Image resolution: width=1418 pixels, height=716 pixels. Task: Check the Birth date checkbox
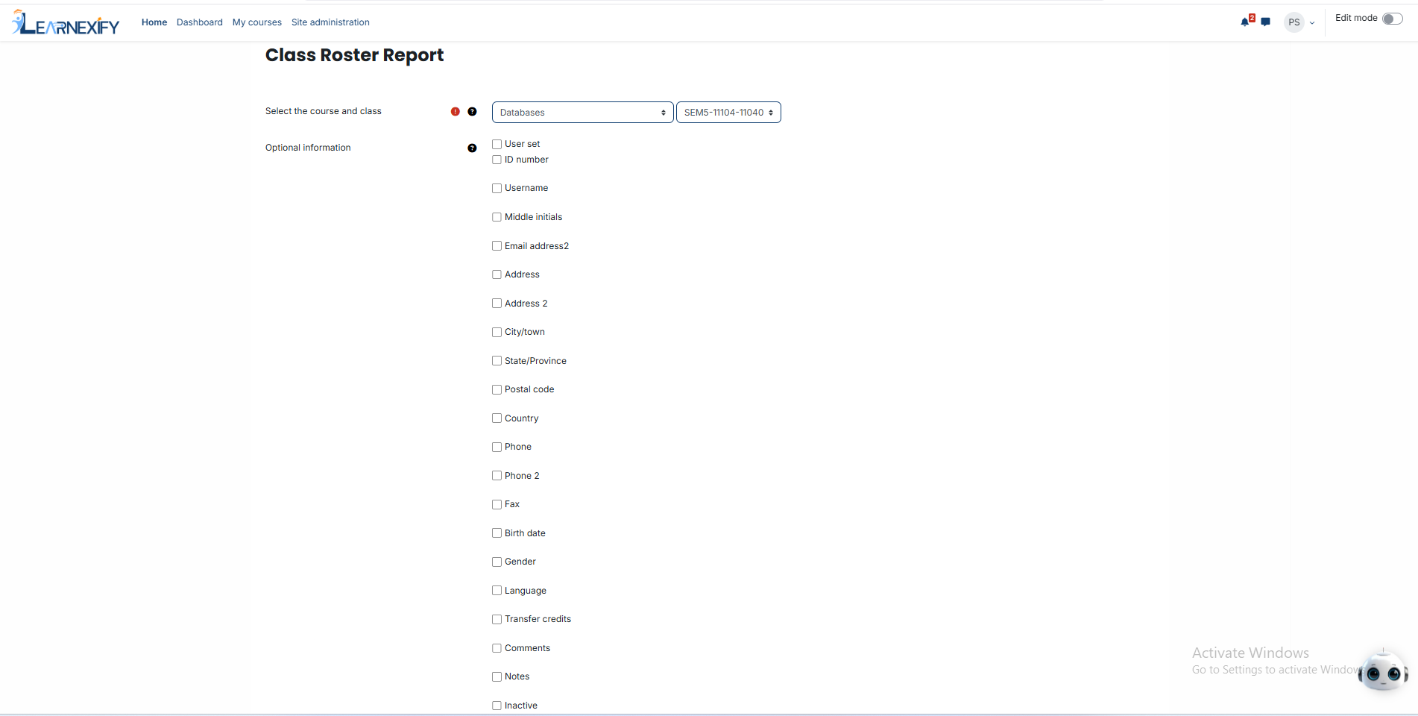point(497,533)
